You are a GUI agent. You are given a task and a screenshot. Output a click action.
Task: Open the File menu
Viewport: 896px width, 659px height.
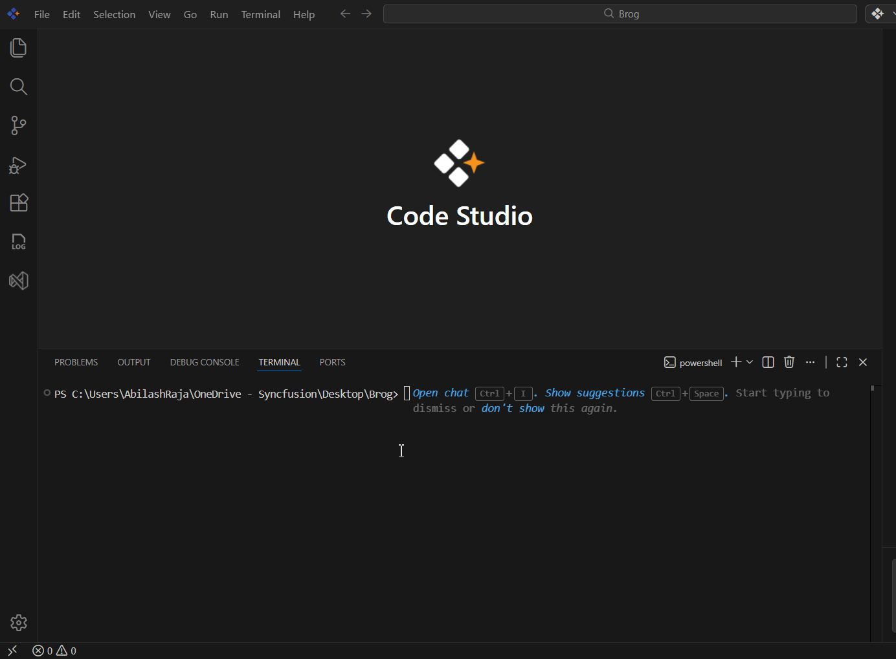click(x=42, y=14)
